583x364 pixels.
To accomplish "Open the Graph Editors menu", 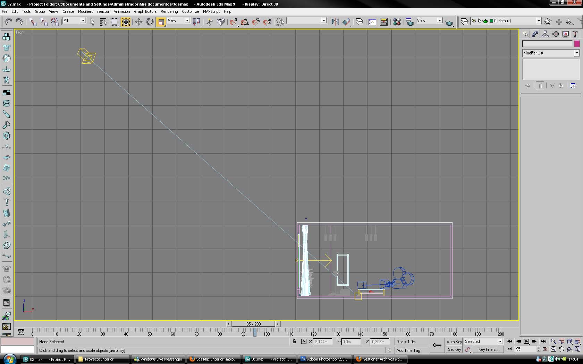I will [145, 11].
